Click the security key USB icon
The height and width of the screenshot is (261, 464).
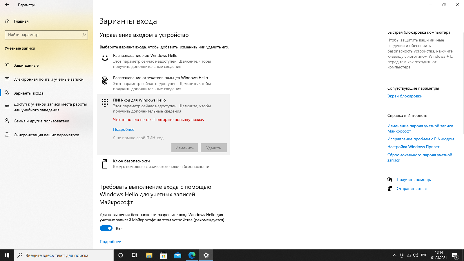pyautogui.click(x=105, y=164)
